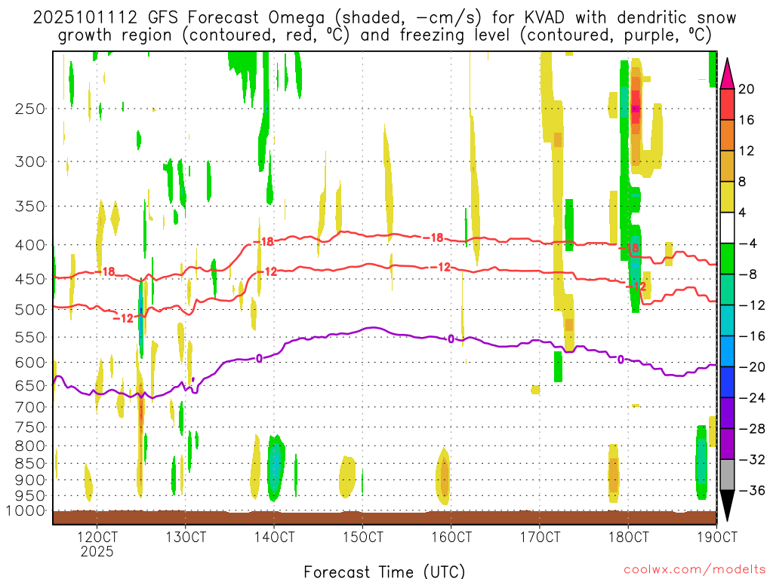This screenshot has width=773, height=579.
Task: Click the legend value 20
Action: [x=747, y=89]
